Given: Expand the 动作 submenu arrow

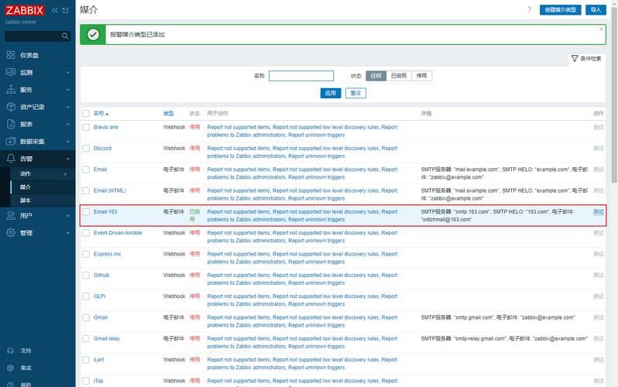Looking at the screenshot, I should (65, 174).
